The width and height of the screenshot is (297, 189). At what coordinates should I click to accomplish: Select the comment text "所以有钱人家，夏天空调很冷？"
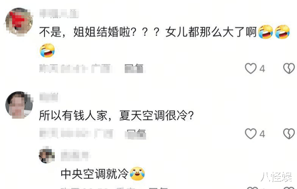point(116,115)
